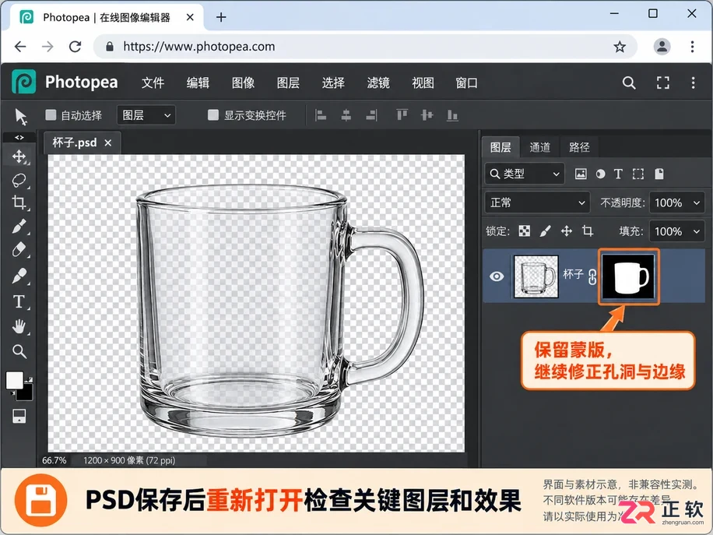The image size is (713, 535).
Task: Filter layers by adjustment type
Action: pos(601,174)
